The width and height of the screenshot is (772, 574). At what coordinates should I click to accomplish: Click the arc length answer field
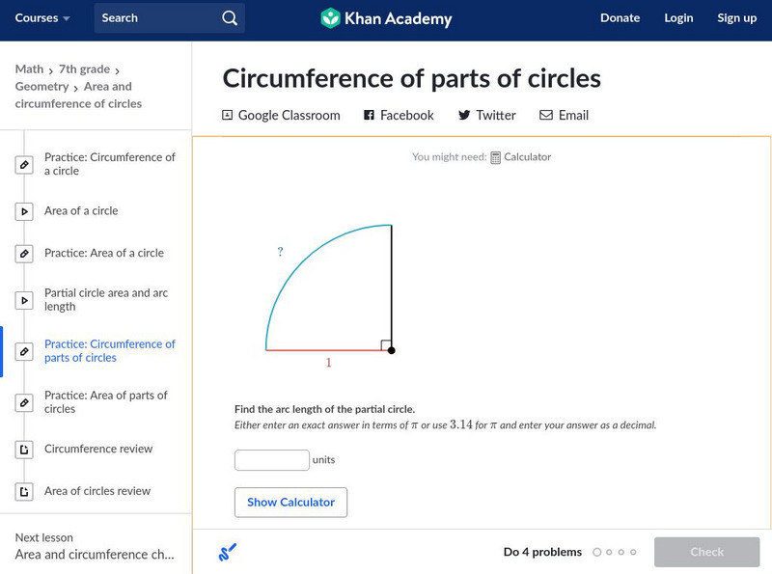pos(272,460)
